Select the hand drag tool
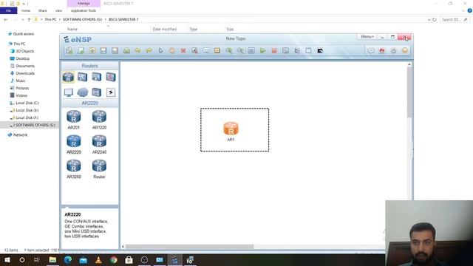The image size is (473, 266). 172,51
